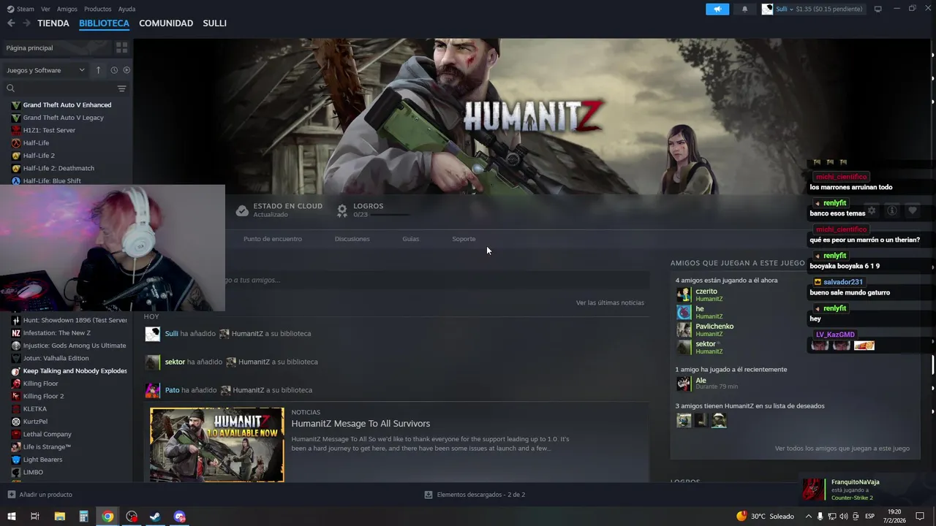
Task: Toggle the recent activity clock filter
Action: click(x=114, y=70)
